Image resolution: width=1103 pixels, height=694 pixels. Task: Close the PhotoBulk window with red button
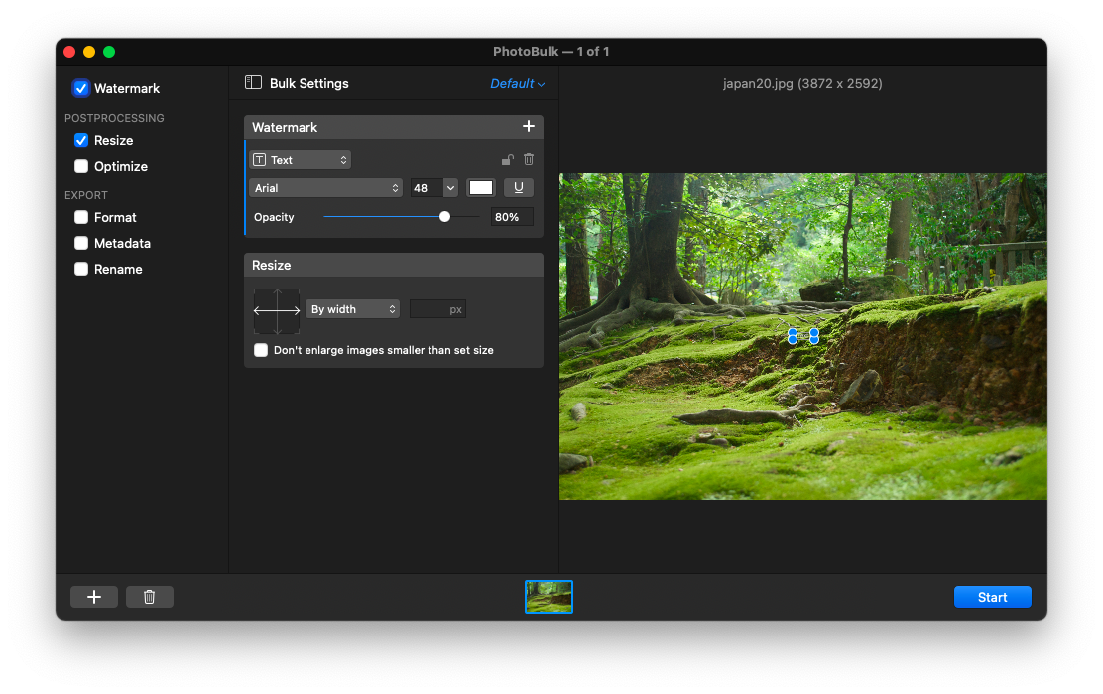coord(69,52)
